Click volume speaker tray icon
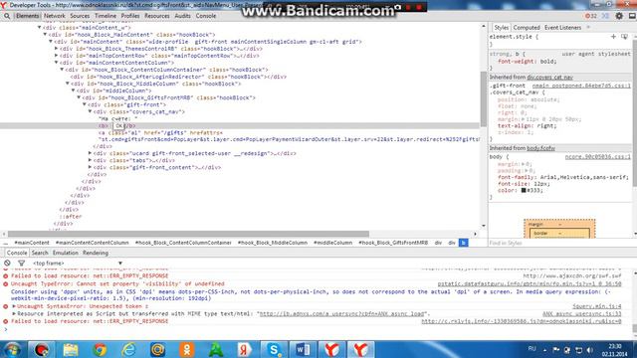The width and height of the screenshot is (637, 358). (x=589, y=350)
